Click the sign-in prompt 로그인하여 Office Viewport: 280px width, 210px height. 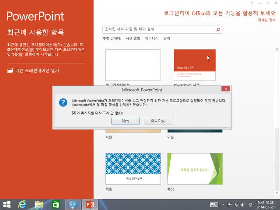coord(220,13)
